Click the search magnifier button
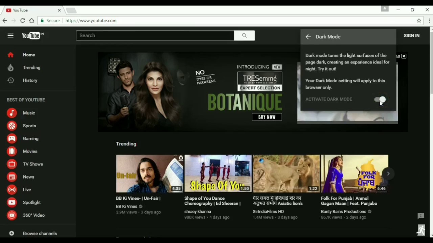The width and height of the screenshot is (433, 243). tap(244, 35)
